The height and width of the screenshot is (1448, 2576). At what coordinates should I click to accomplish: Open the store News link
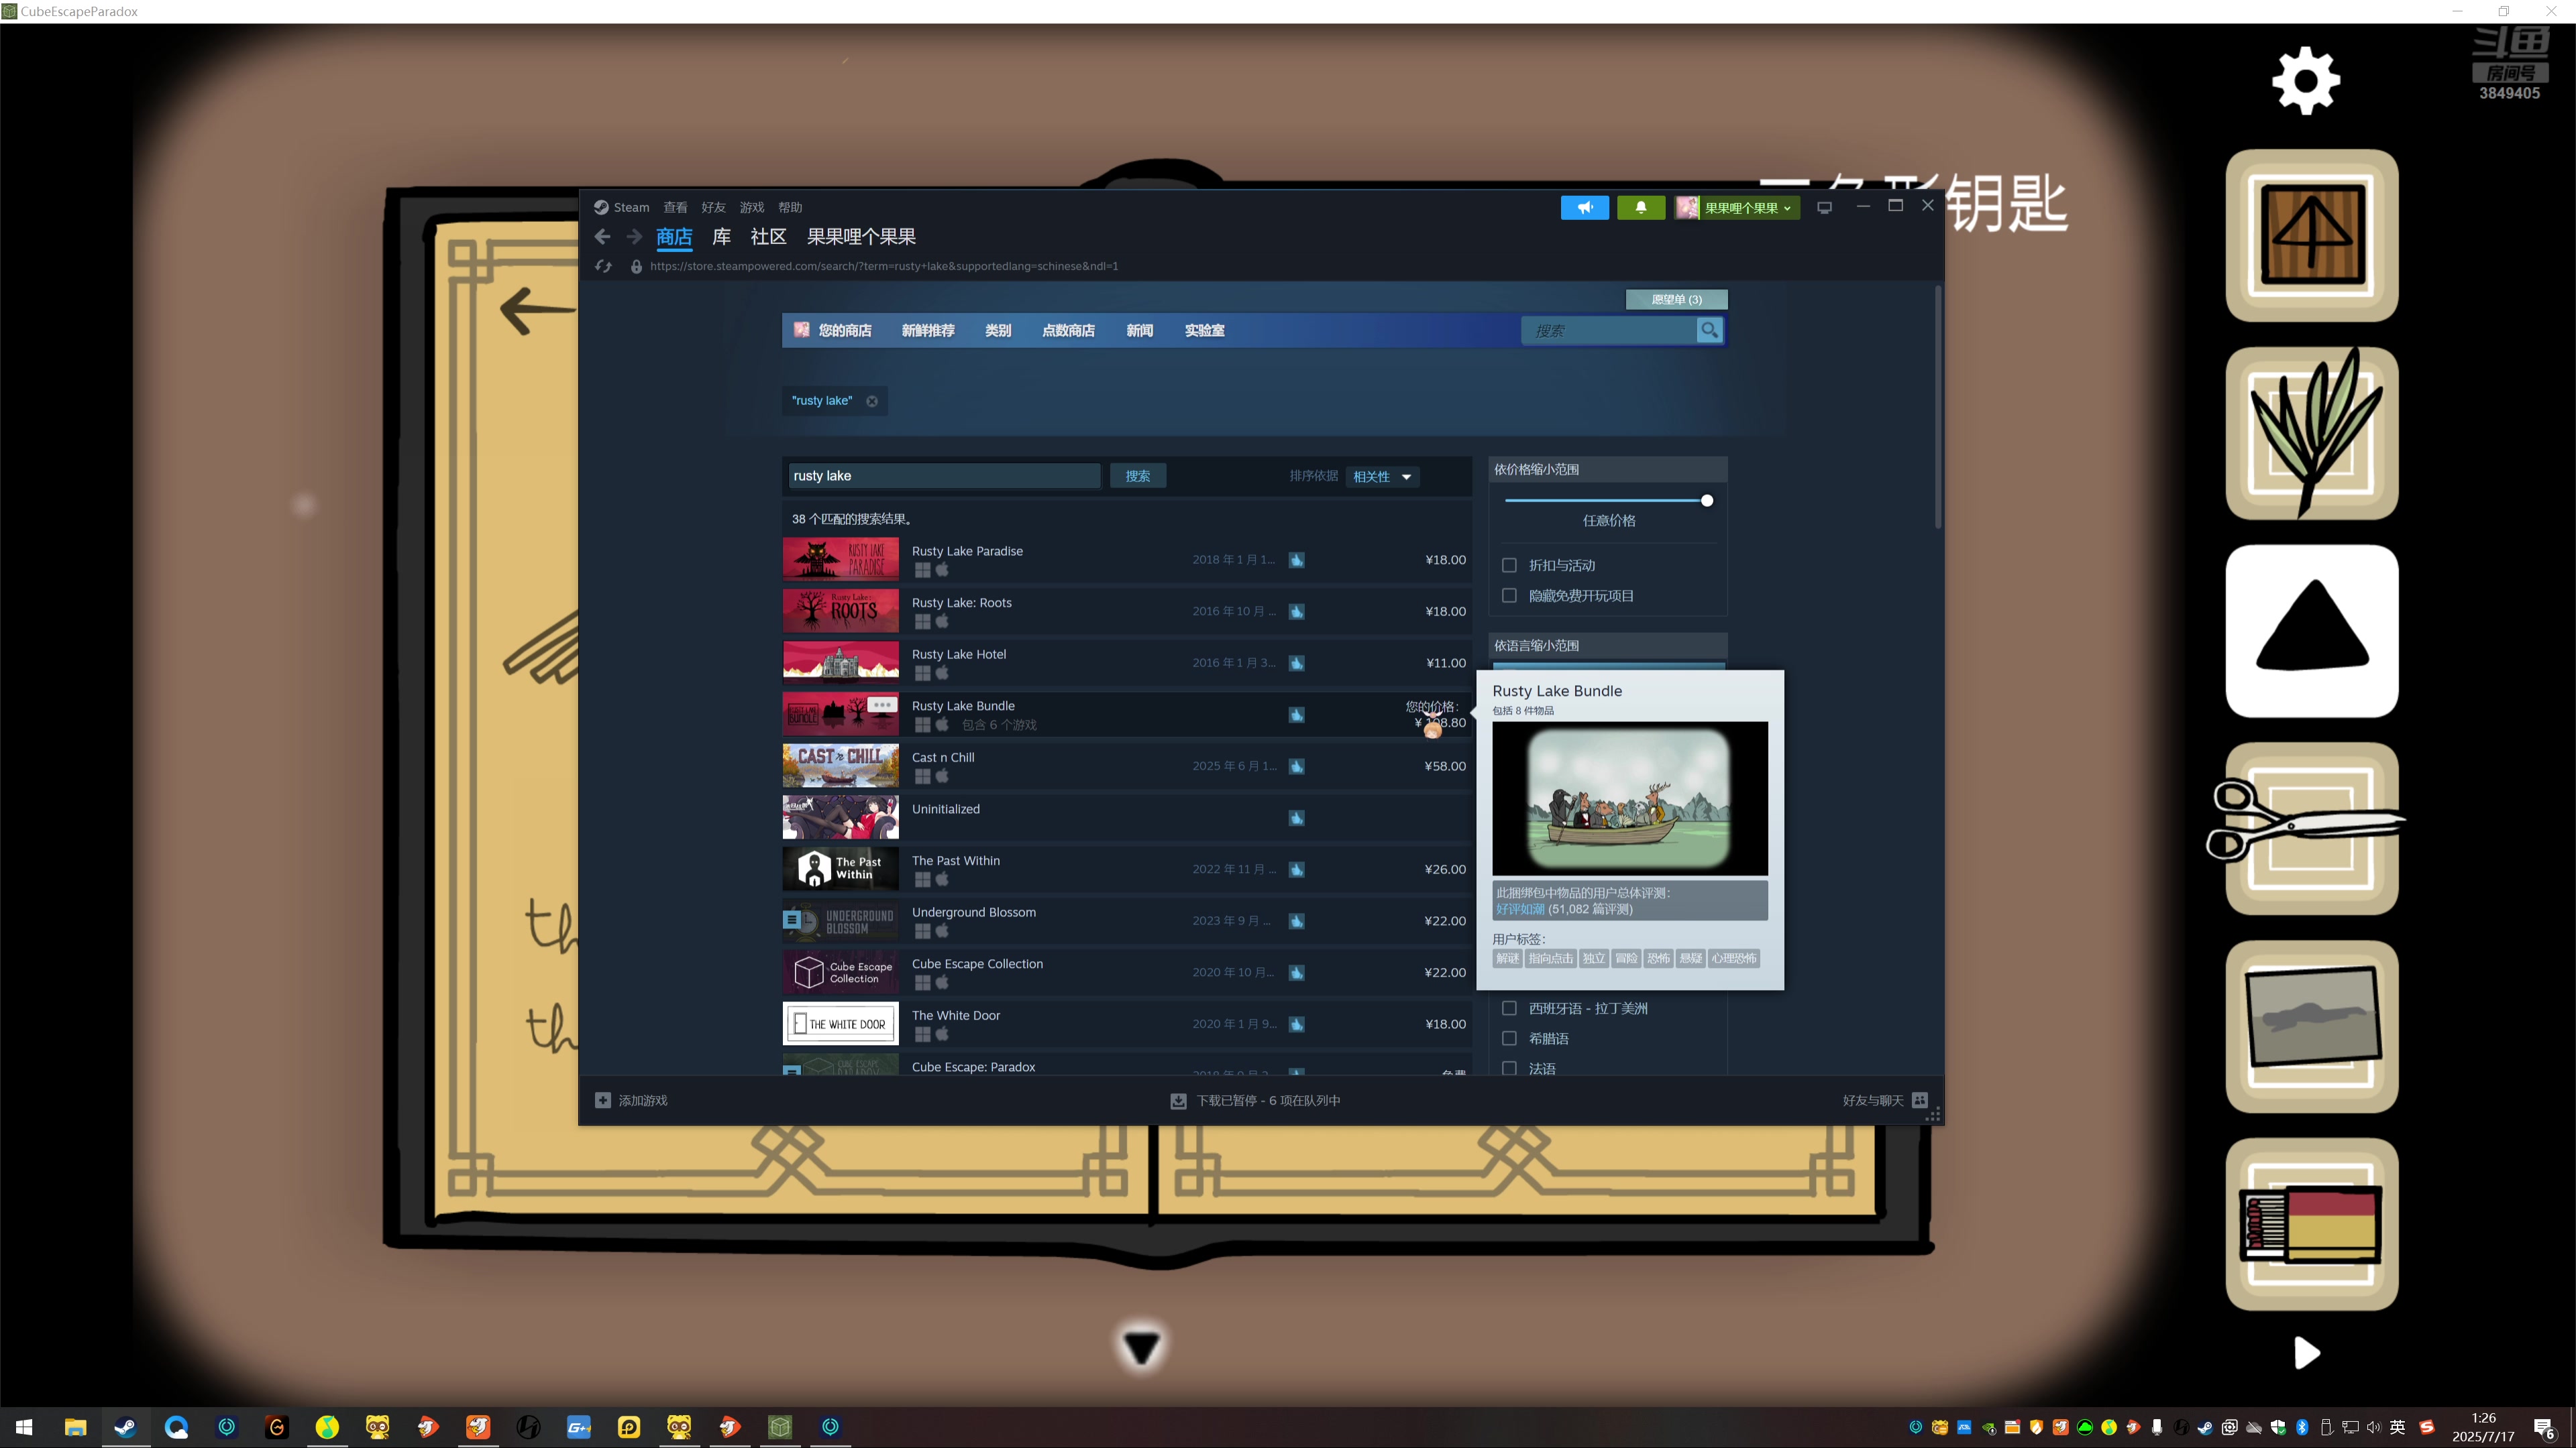(x=1139, y=330)
